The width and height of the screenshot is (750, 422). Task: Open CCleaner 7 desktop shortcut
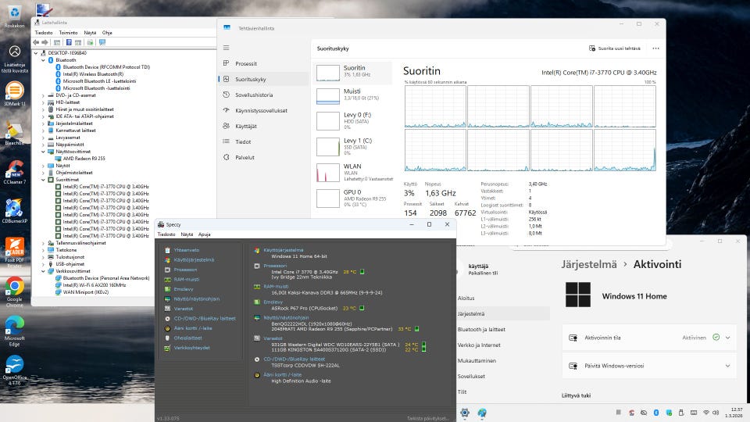click(14, 170)
